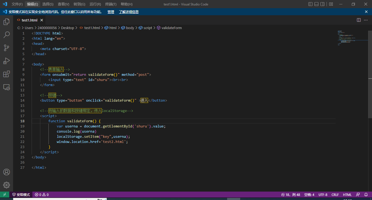Open validateForm breadcrumb dropdown
The height and width of the screenshot is (200, 372).
click(169, 28)
